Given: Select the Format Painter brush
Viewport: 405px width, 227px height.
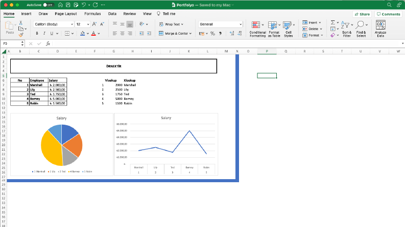Looking at the screenshot, I should 21,35.
